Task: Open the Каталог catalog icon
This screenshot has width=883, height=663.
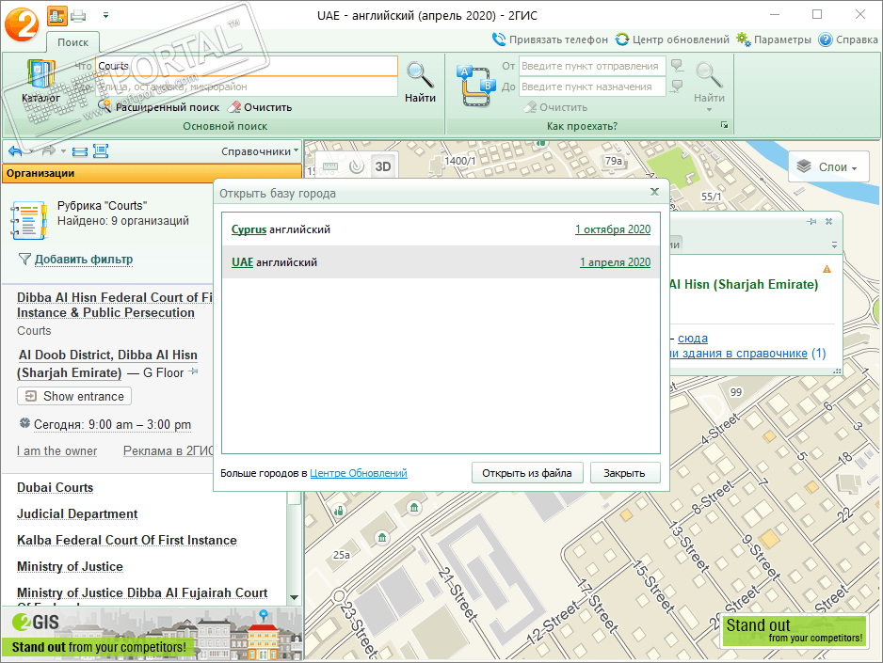Action: tap(40, 81)
